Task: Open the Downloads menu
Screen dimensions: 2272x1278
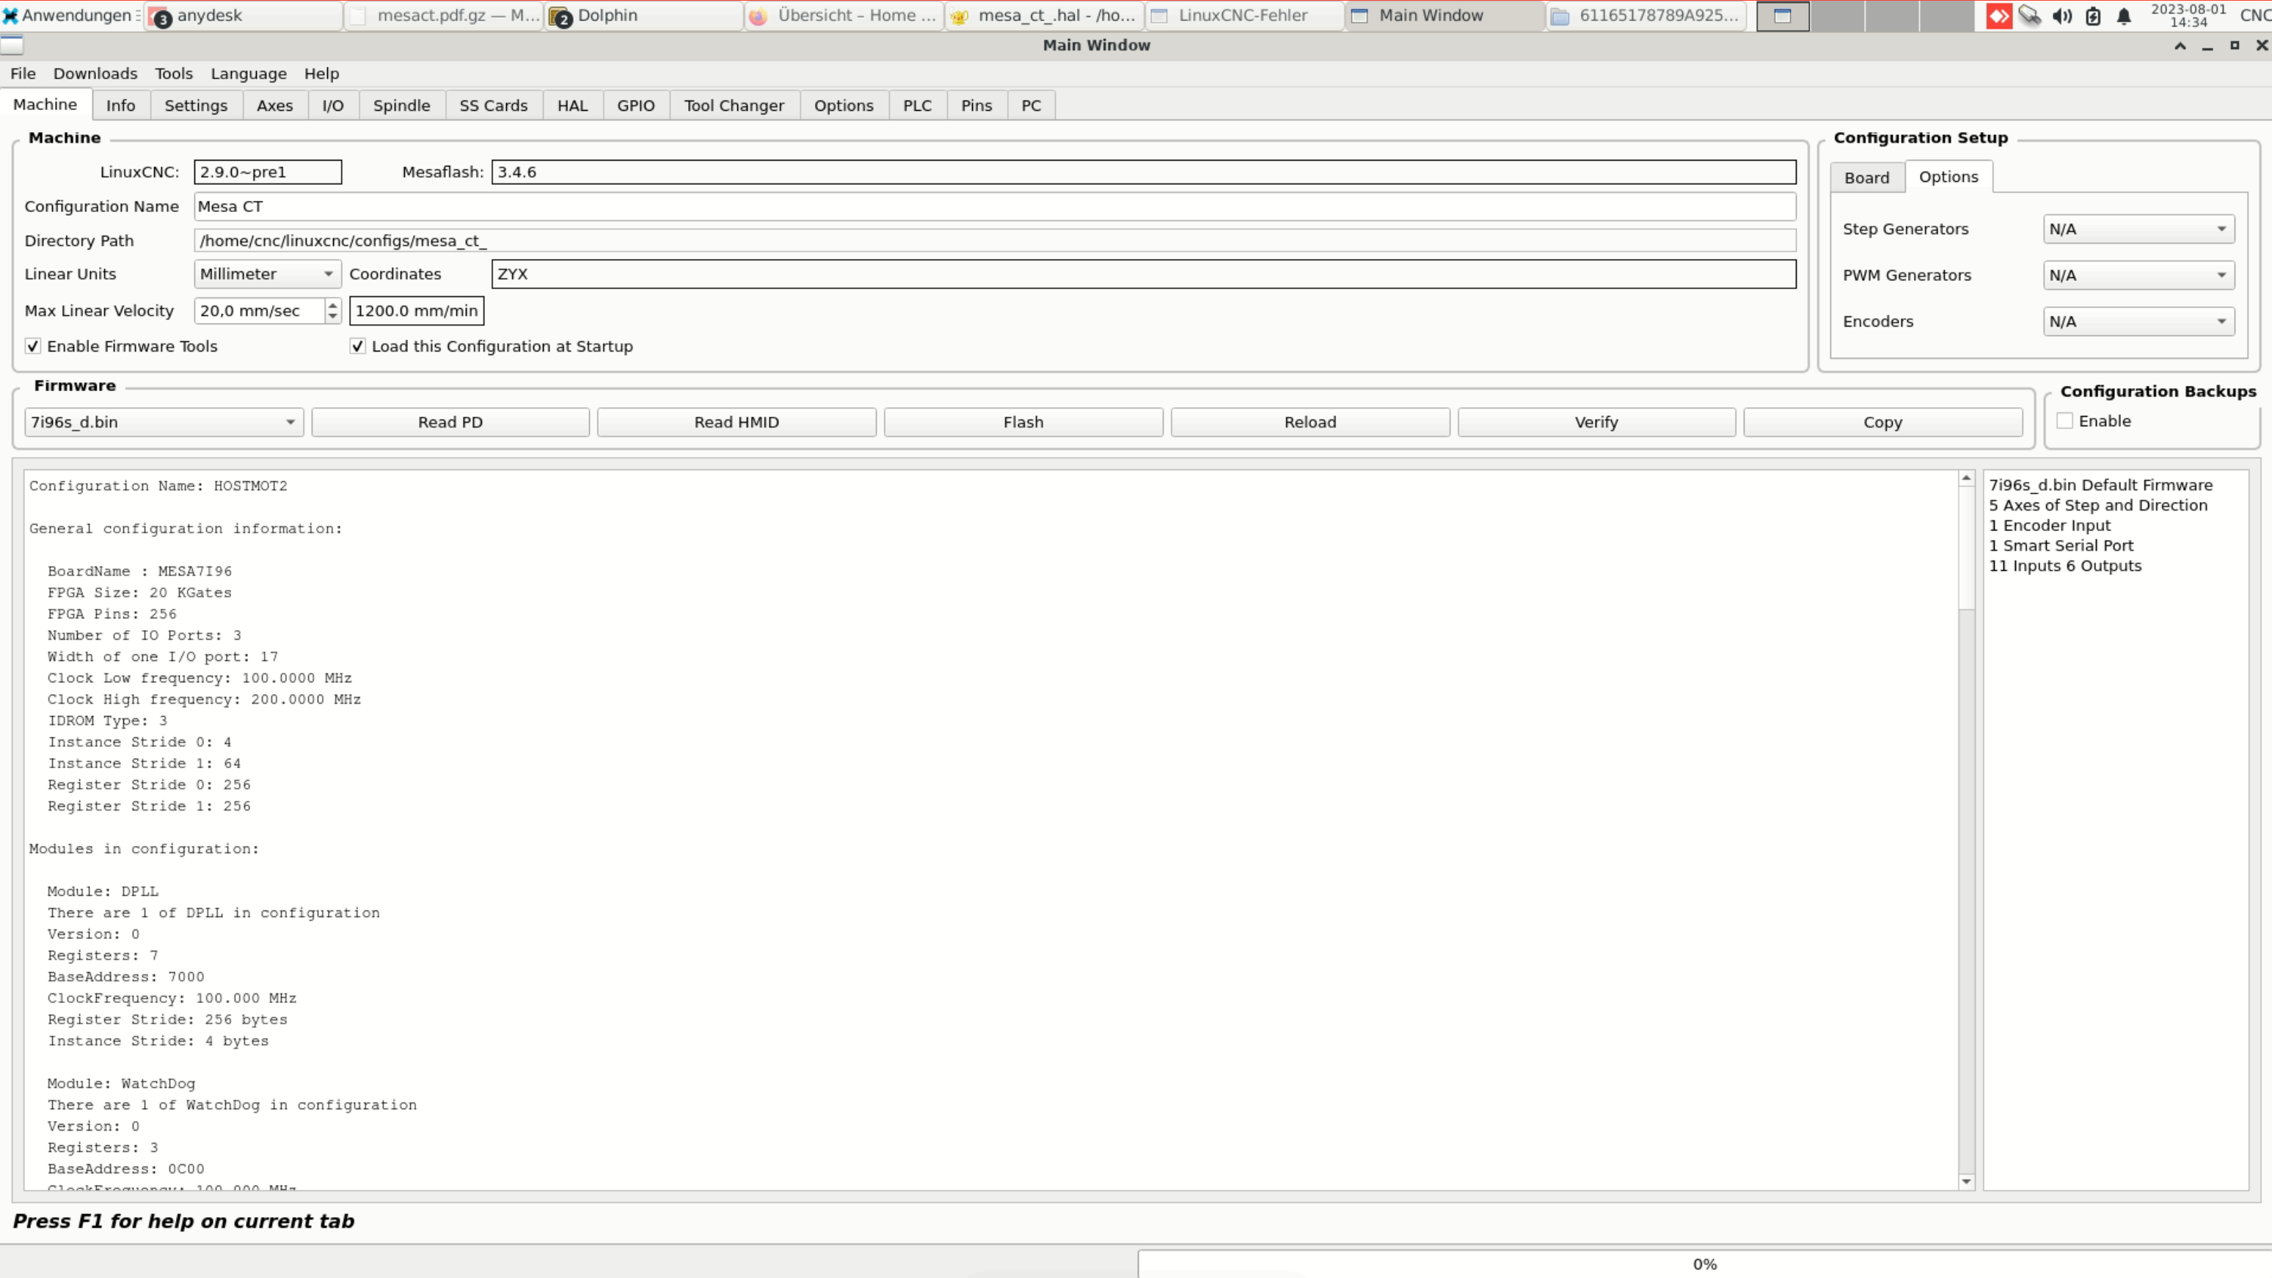Action: pos(95,74)
